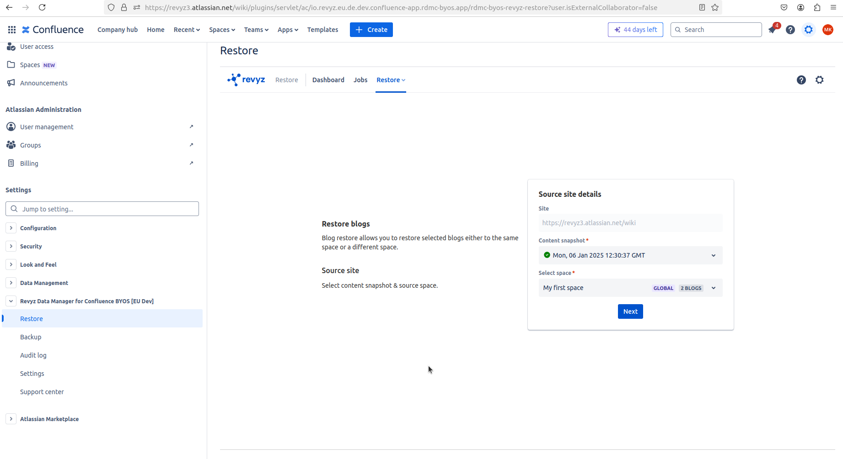Go to Home link
The image size is (843, 459).
pos(156,30)
